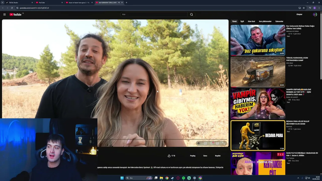322x181 pixels.
Task: Focus the YouTube 'Ara' search field
Action: click(x=154, y=14)
